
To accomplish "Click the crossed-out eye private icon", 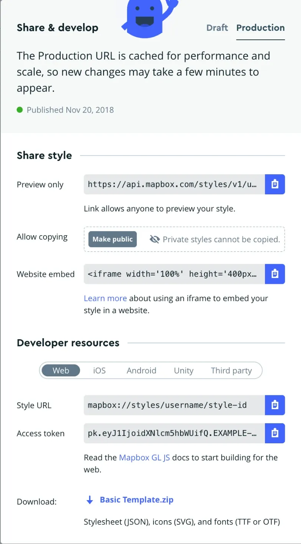I will (x=155, y=239).
